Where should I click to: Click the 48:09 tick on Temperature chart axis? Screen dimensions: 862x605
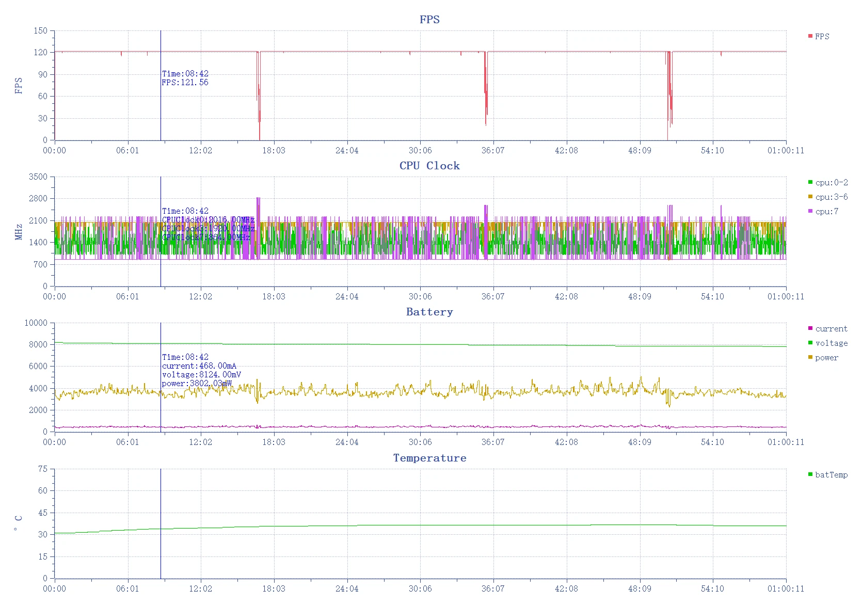pos(640,588)
